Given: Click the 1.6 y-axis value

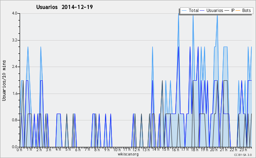Looking at the screenshot, I should click(15, 94).
